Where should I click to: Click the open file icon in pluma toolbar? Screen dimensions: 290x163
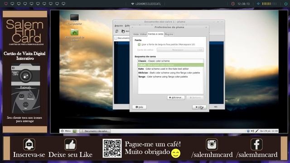click(123, 31)
